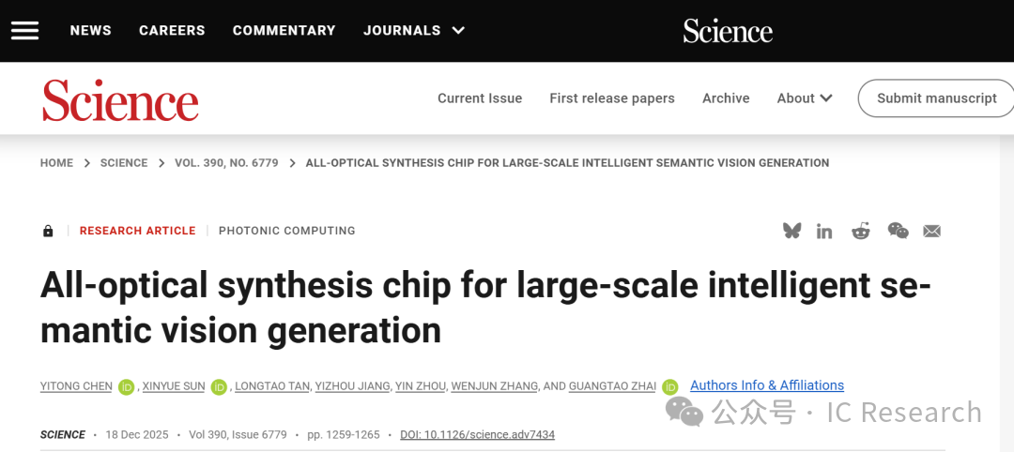Open Xinyue Sun's ORCID icon

click(x=219, y=386)
